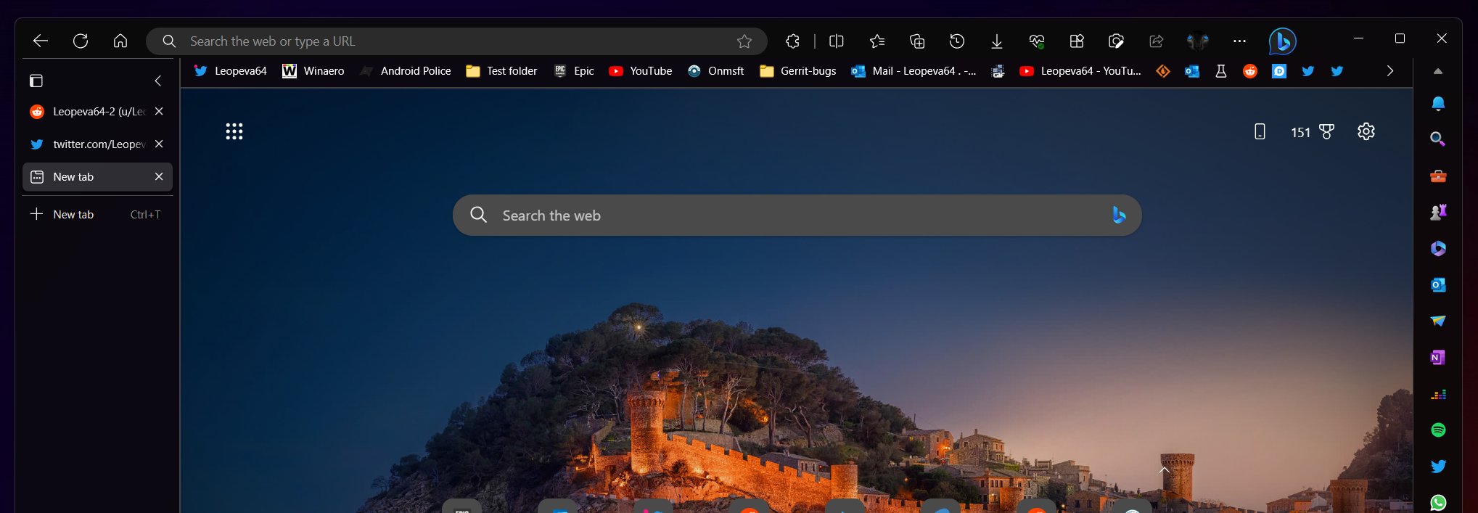Collapse quick links with small chevron
1478x513 pixels.
(1165, 470)
